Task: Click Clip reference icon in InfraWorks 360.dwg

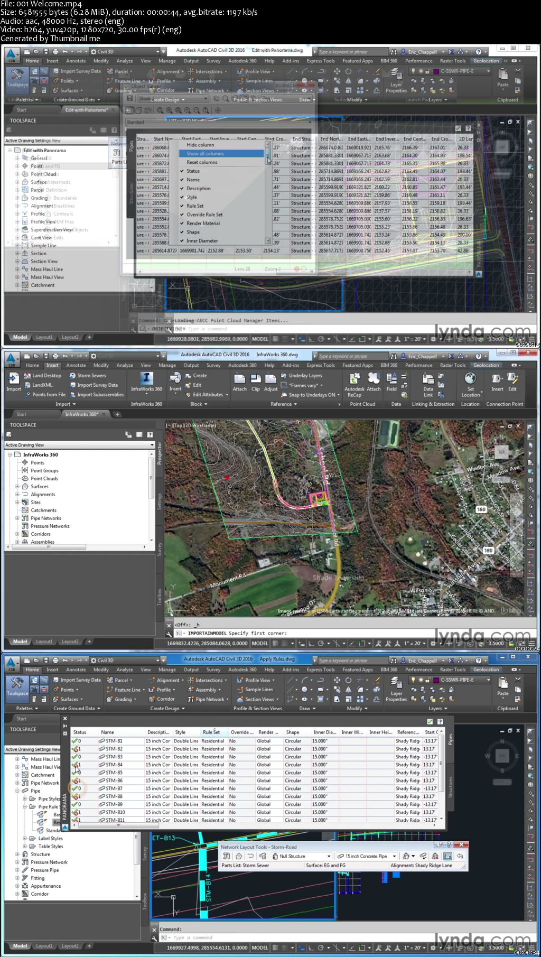Action: (255, 378)
